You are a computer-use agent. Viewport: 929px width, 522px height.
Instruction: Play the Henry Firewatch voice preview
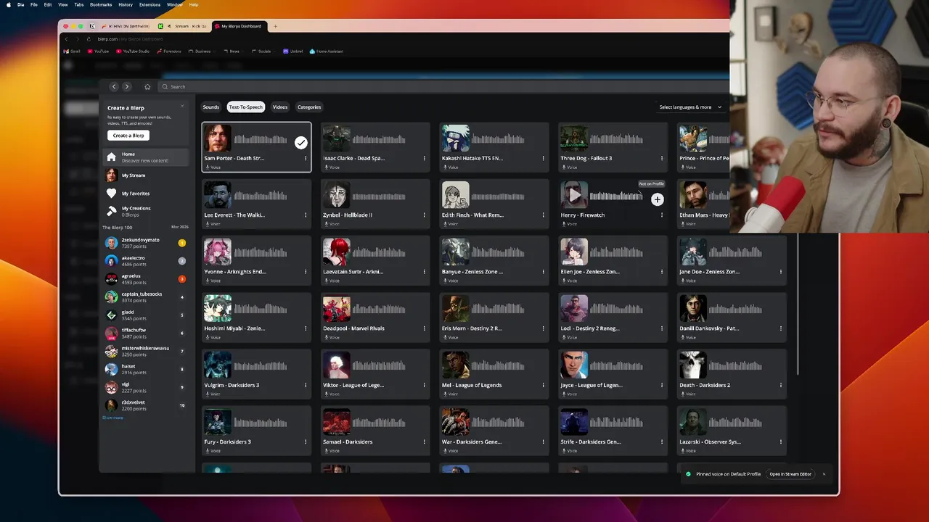(x=575, y=194)
